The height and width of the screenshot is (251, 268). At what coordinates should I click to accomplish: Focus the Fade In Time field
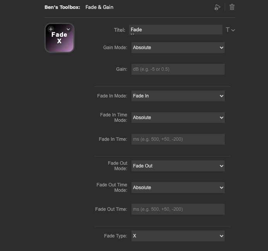click(x=178, y=139)
